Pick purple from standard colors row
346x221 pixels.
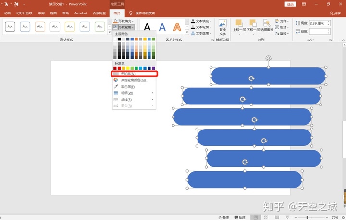click(153, 68)
